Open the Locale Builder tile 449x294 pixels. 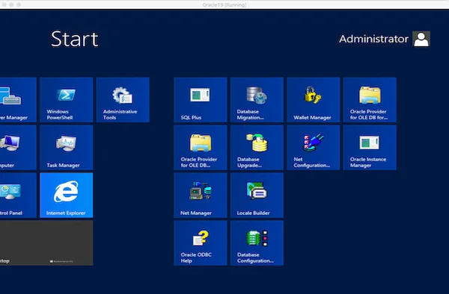coord(257,195)
